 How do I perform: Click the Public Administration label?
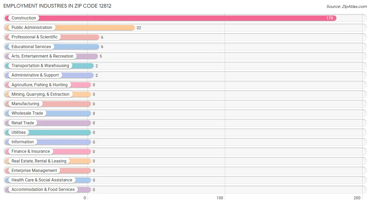pyautogui.click(x=32, y=28)
